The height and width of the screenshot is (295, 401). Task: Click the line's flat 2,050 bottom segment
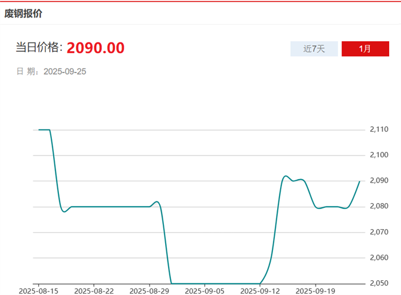(x=215, y=283)
